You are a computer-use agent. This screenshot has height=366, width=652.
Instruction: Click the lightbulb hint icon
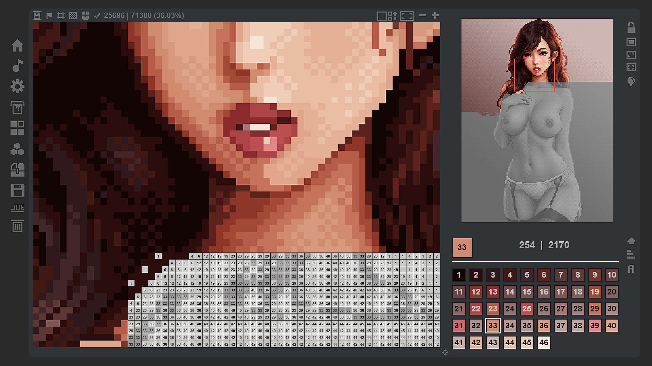[631, 82]
